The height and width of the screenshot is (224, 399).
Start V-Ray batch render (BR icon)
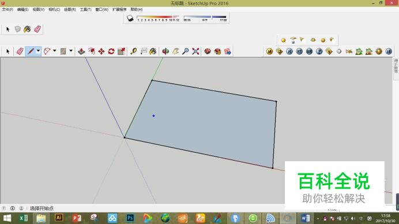[x=309, y=52]
